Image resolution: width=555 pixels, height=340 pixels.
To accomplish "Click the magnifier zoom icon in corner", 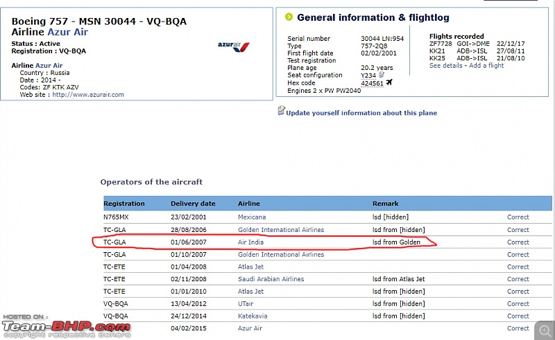I will tap(545, 330).
